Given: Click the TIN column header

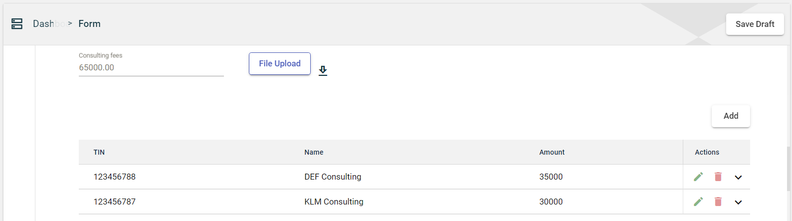Looking at the screenshot, I should pos(99,152).
